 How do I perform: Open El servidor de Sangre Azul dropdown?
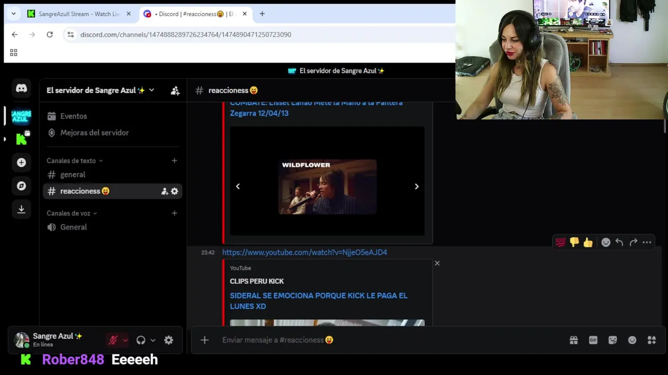[100, 91]
